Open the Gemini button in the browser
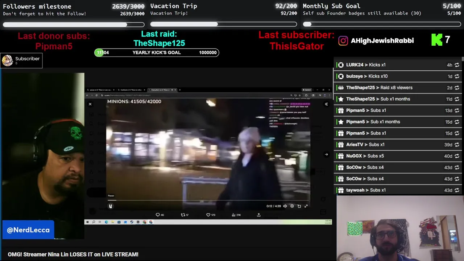 (x=307, y=90)
